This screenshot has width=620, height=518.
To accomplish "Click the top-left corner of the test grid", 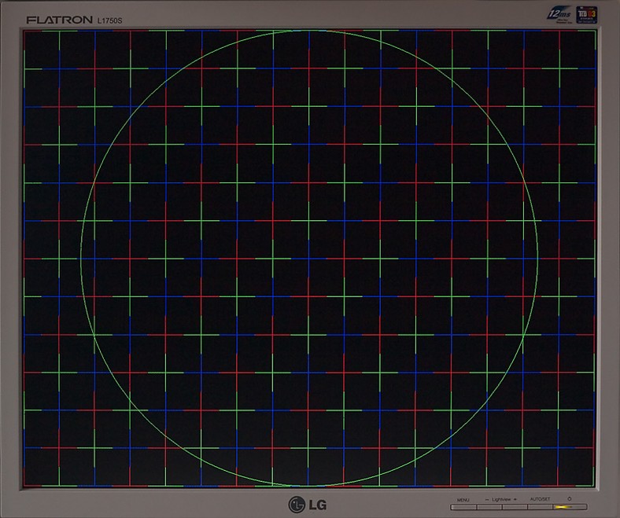I will (x=24, y=31).
